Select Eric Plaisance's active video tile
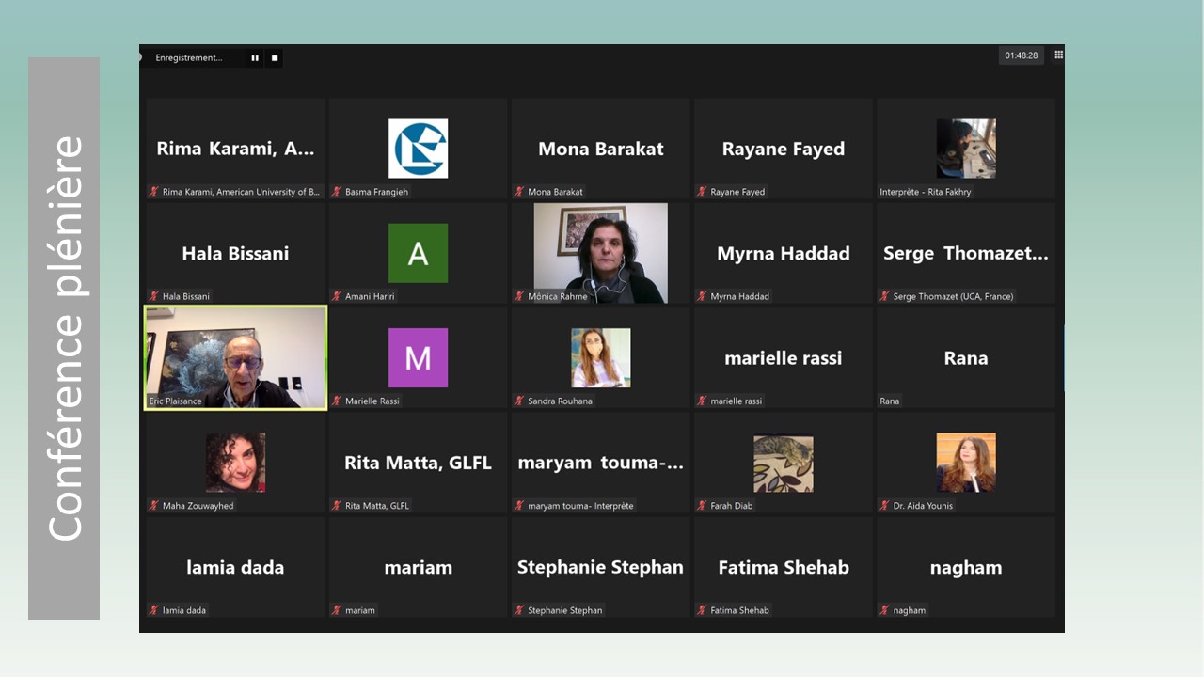This screenshot has height=677, width=1204. pyautogui.click(x=235, y=357)
